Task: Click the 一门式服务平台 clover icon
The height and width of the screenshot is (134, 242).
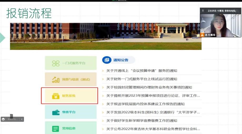Action: coord(56,63)
